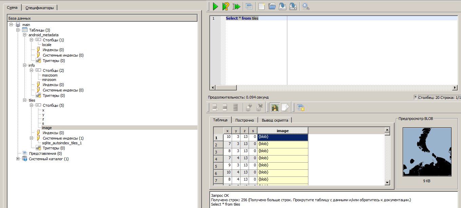Expand the Системный каталог (1) node

[x=18, y=159]
